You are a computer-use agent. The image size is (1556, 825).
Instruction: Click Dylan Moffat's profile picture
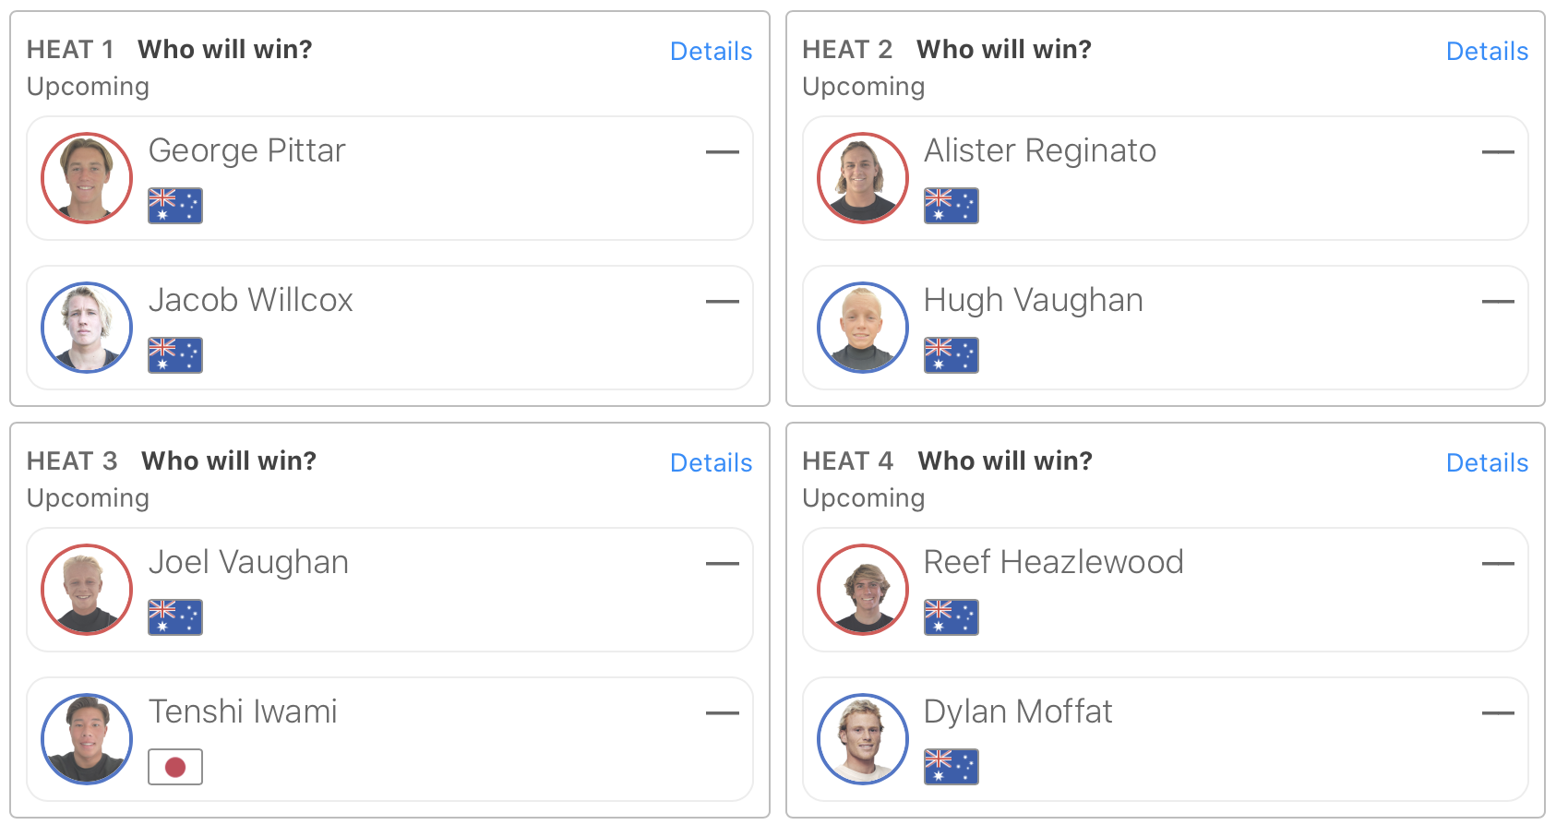click(863, 739)
